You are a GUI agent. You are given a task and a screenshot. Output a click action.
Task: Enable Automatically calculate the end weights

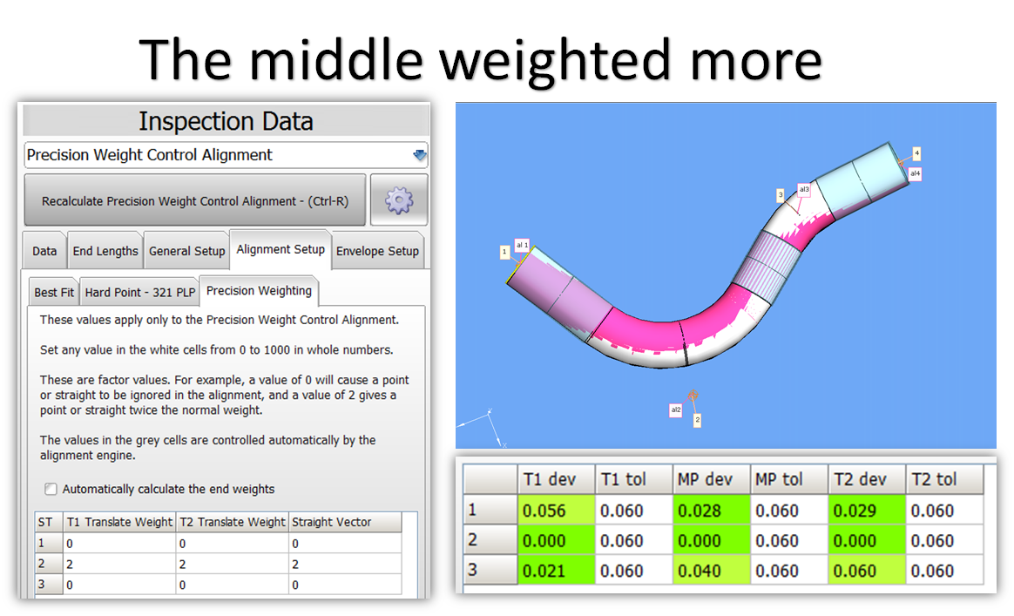pos(51,489)
